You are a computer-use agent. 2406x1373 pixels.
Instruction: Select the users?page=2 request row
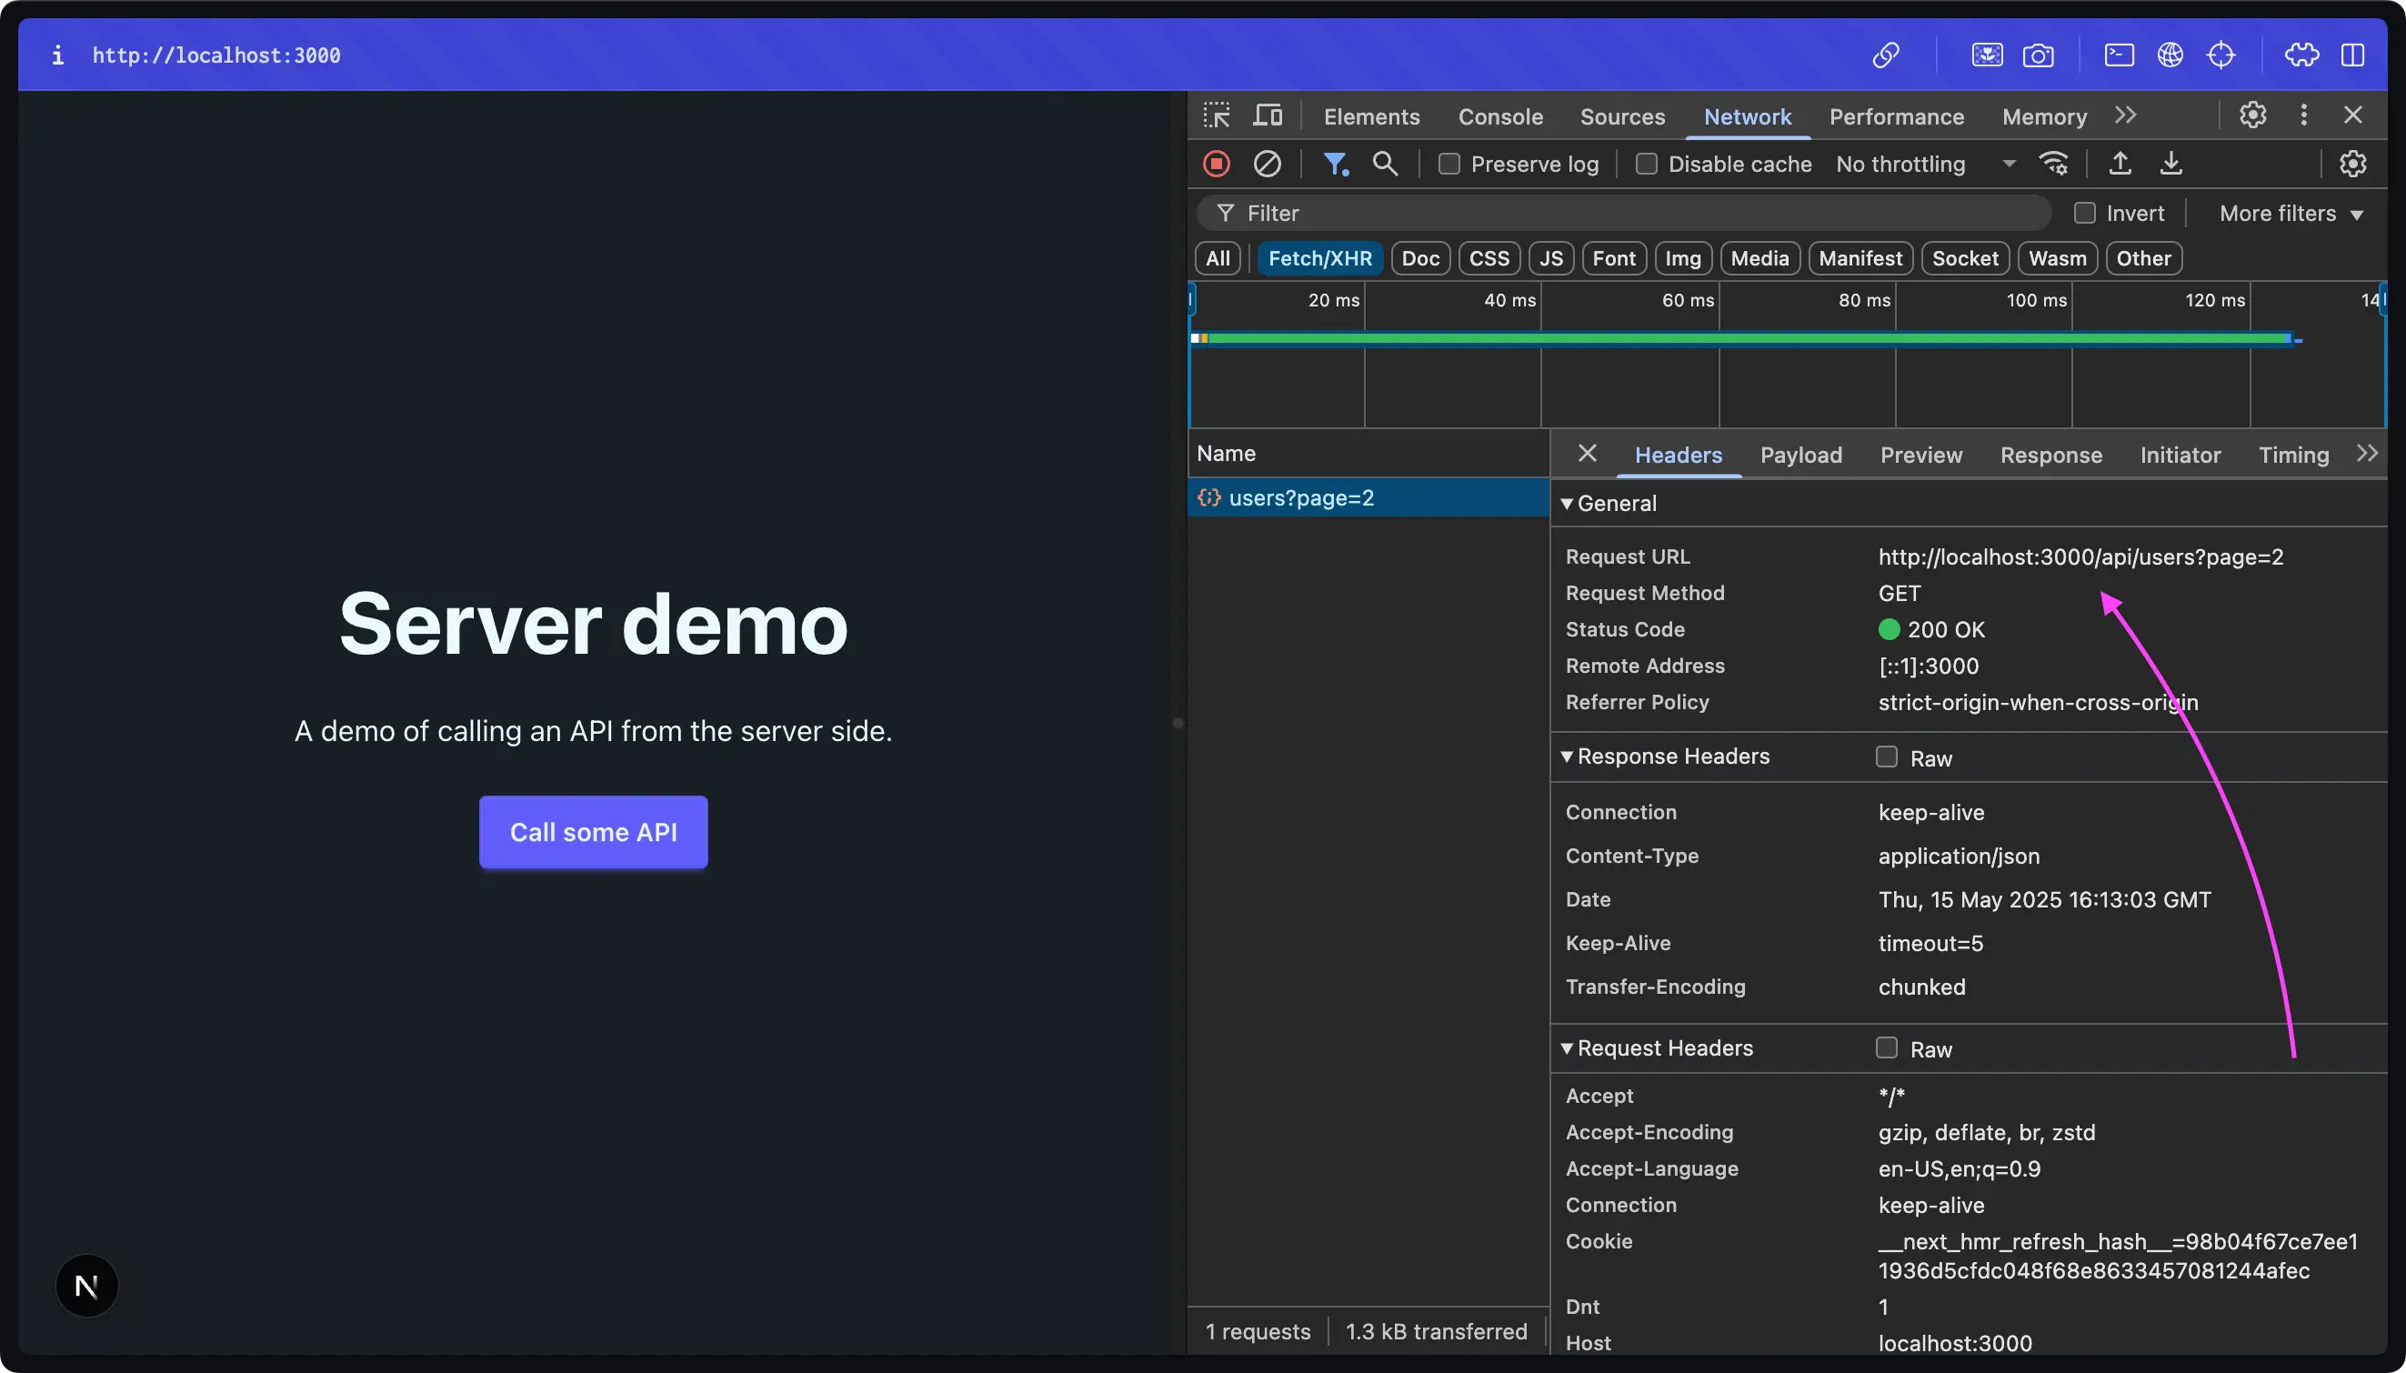[1368, 498]
